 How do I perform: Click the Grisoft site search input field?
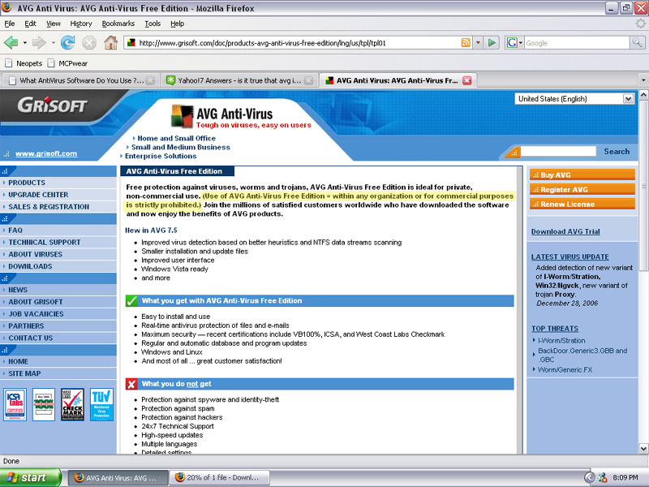pos(558,152)
